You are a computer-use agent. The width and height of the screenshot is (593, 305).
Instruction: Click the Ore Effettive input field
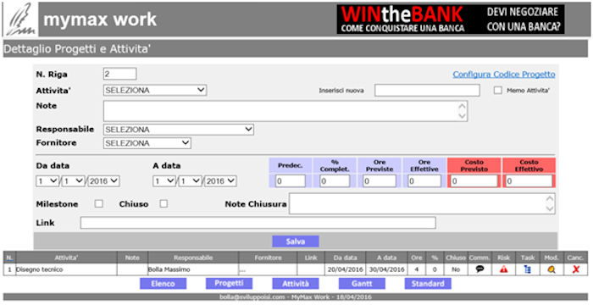(x=424, y=180)
